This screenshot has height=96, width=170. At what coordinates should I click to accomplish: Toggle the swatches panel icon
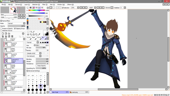click(x=39, y=8)
